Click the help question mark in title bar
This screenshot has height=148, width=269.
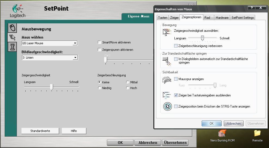(252, 8)
